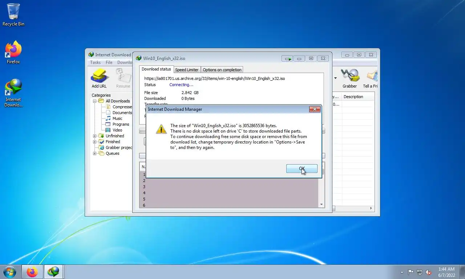Open the File menu
The width and height of the screenshot is (465, 279).
(109, 62)
